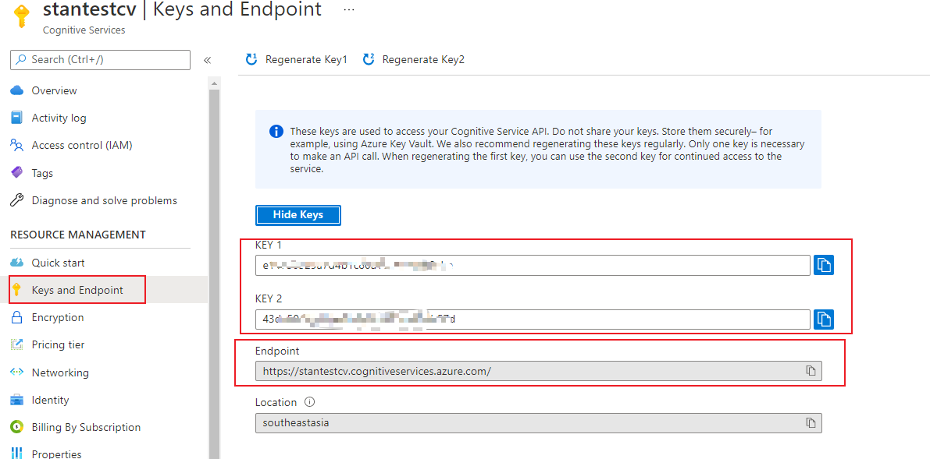The width and height of the screenshot is (930, 459).
Task: Click the yellow key resource icon
Action: [x=22, y=16]
